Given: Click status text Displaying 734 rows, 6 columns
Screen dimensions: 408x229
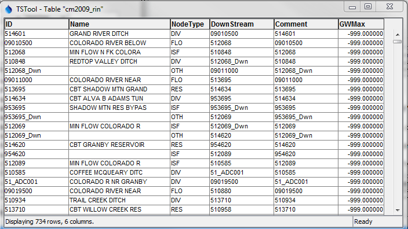Looking at the screenshot, I should pyautogui.click(x=49, y=221).
